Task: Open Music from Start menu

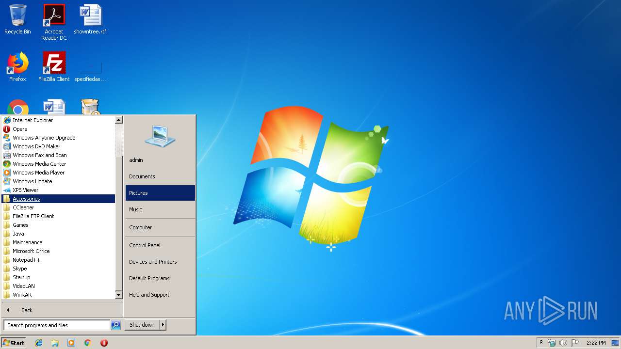Action: click(160, 209)
